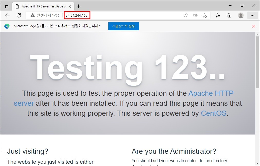Open the tab actions menu icon
Screen dimensions: 260x166
pos(6,6)
